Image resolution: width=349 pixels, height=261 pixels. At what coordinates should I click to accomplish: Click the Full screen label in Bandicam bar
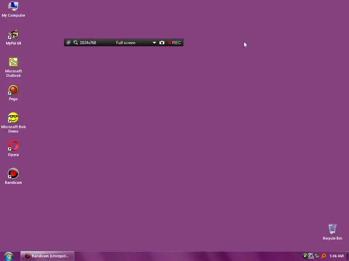(126, 42)
